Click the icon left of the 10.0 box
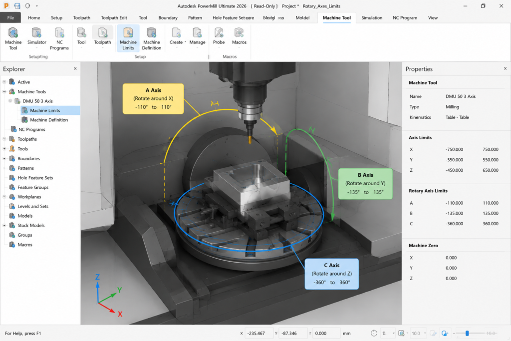Viewport: 511px width, 341px height. click(x=402, y=333)
